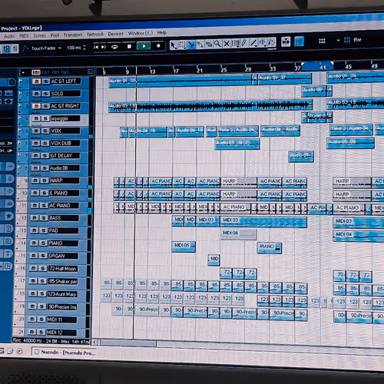Select the MIDI 12 track name
This screenshot has width=384, height=384.
coord(61,333)
